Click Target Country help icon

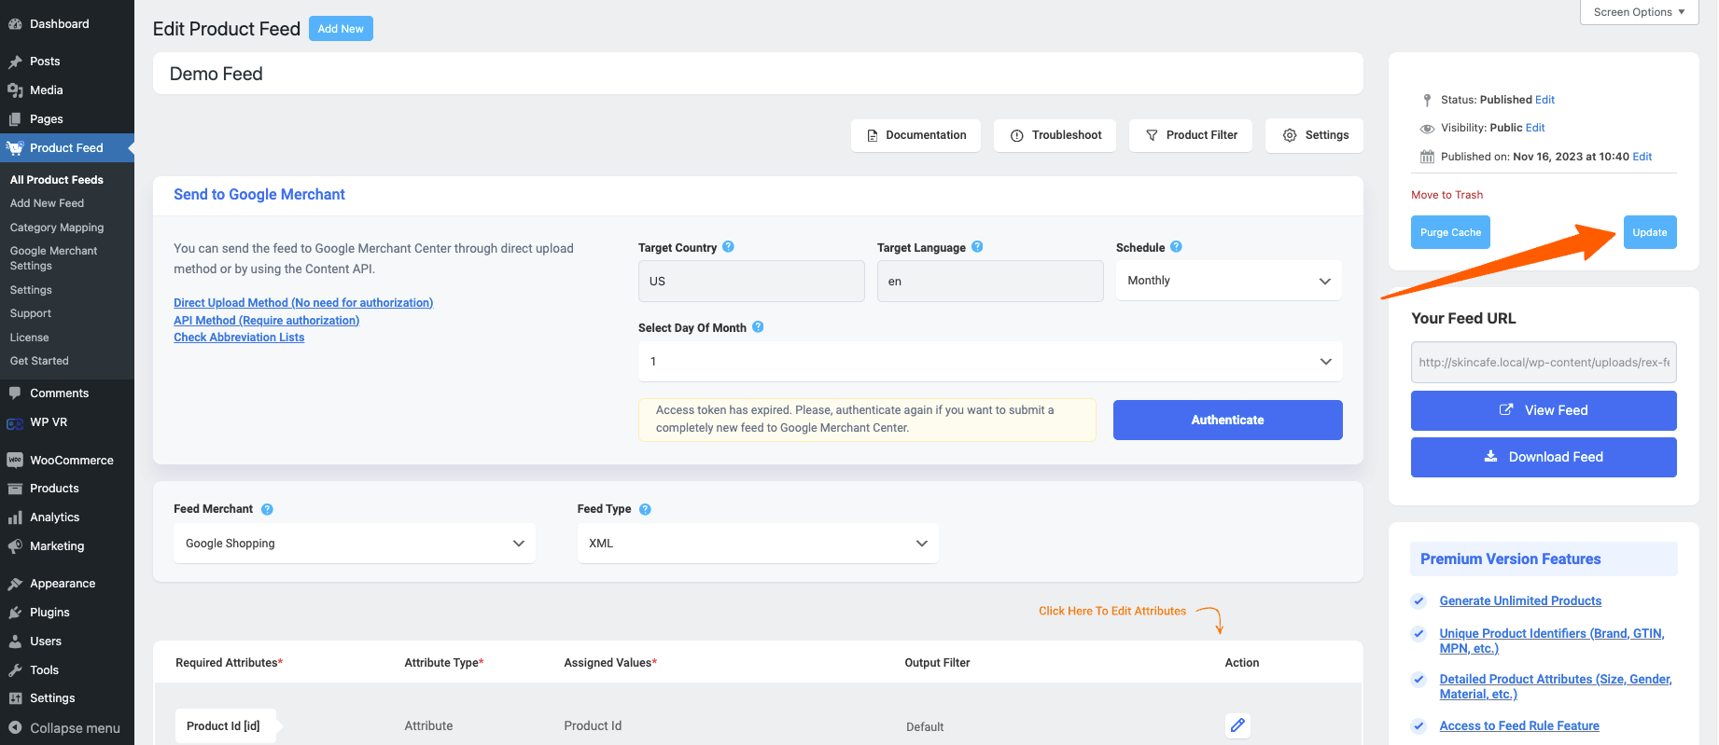click(x=729, y=247)
